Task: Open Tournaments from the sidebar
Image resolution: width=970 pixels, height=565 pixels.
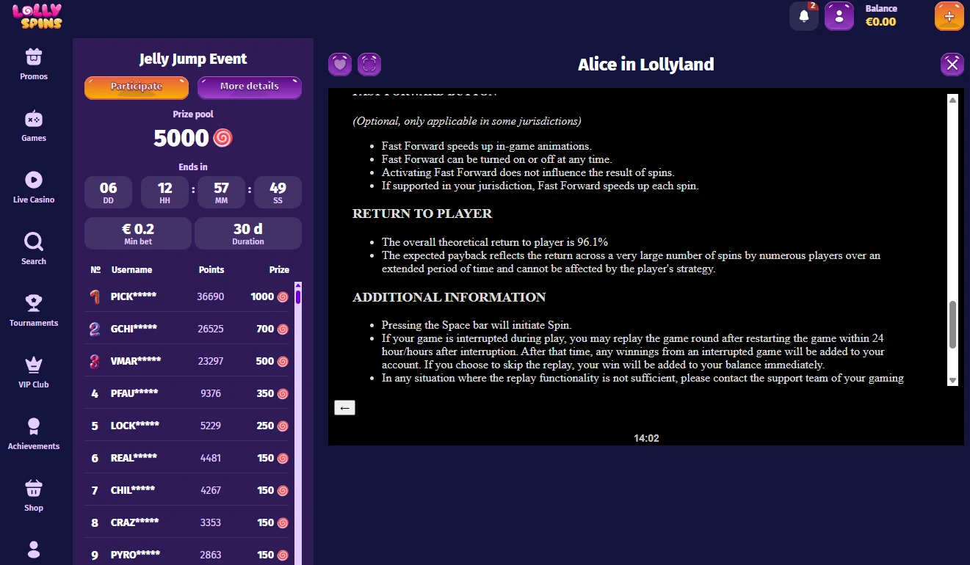Action: coord(34,310)
